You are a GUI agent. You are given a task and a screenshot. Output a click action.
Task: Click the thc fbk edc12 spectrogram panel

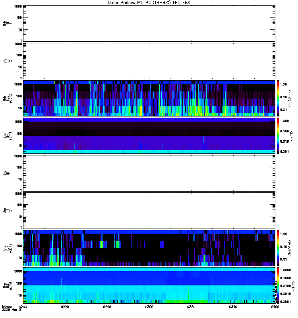149,248
